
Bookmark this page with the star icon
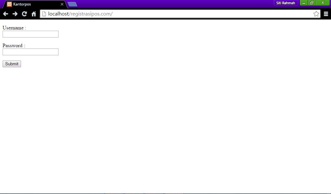[316, 14]
